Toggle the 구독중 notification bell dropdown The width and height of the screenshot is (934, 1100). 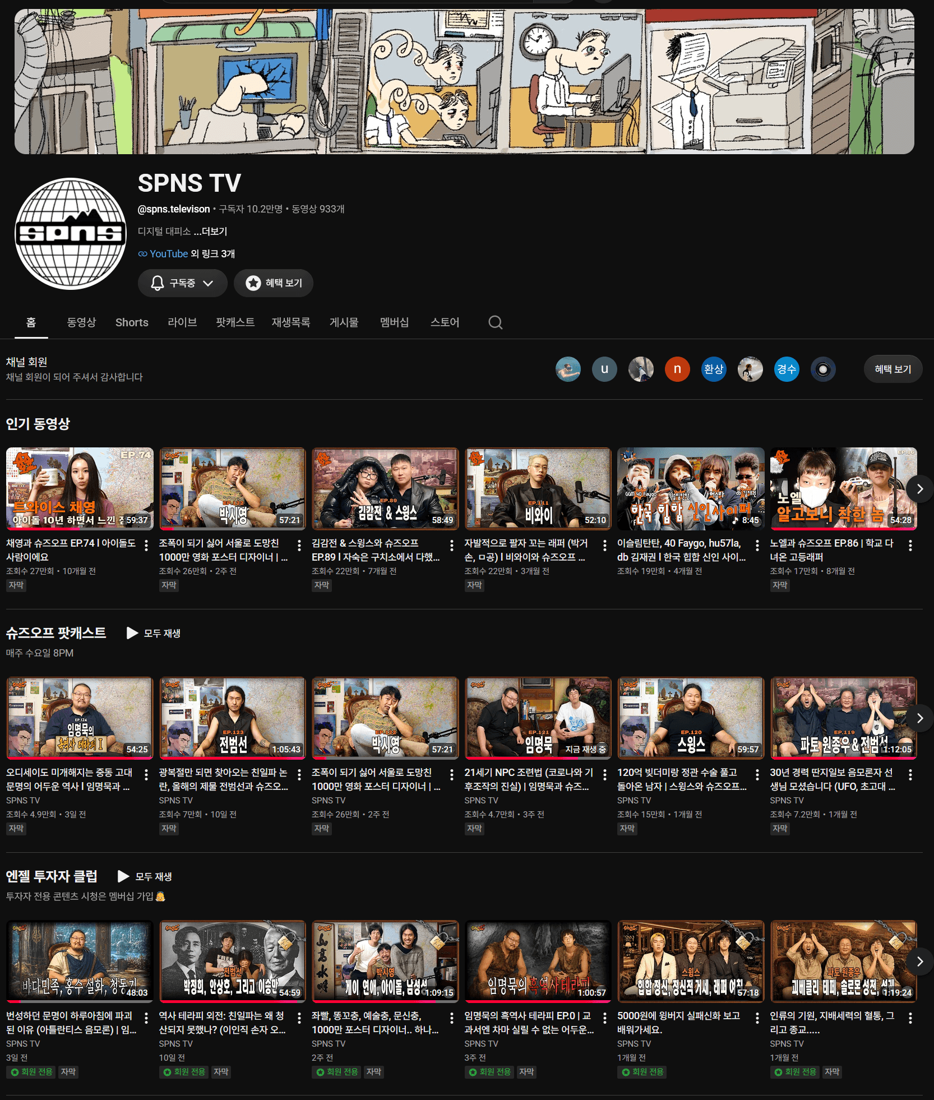[182, 283]
